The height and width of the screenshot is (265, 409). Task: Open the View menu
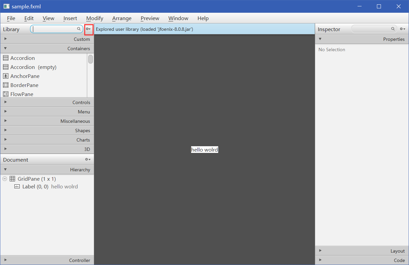(48, 18)
